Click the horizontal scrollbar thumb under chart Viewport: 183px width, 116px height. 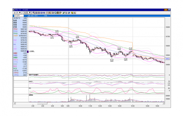pyautogui.click(x=42, y=103)
